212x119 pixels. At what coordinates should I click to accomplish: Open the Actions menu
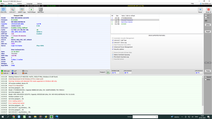(20, 4)
